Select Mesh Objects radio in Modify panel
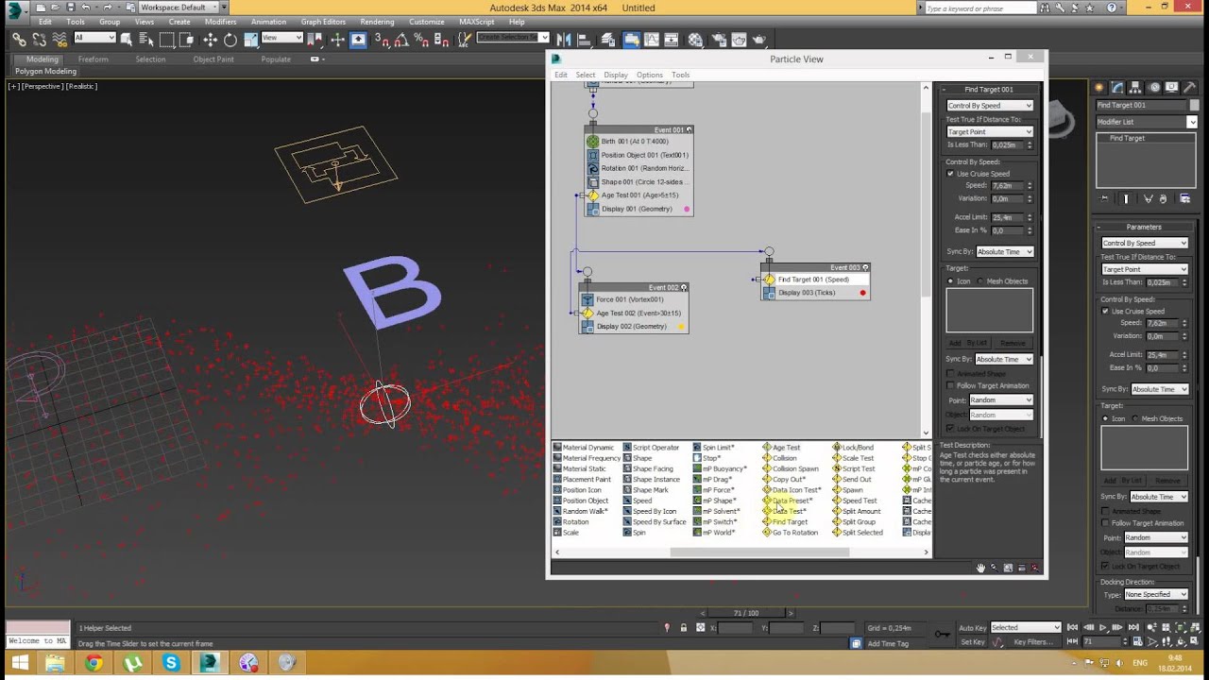This screenshot has height=680, width=1209. (1137, 418)
